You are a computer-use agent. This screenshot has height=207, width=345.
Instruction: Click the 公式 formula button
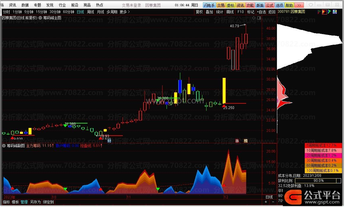click(270, 5)
